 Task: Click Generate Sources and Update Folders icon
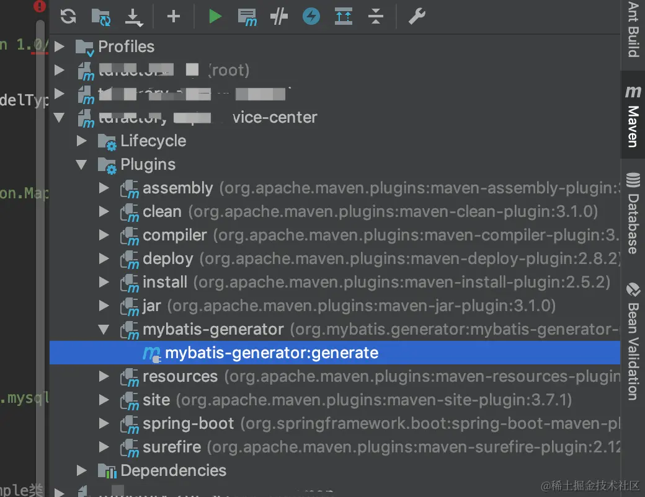pos(100,17)
